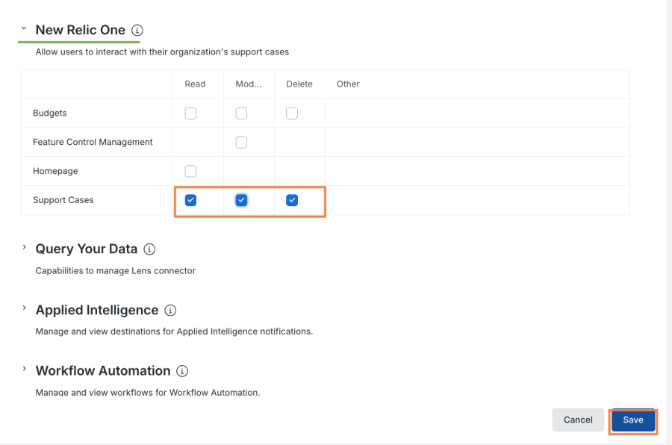
Task: Check Modify for Feature Control Management
Action: (x=241, y=143)
